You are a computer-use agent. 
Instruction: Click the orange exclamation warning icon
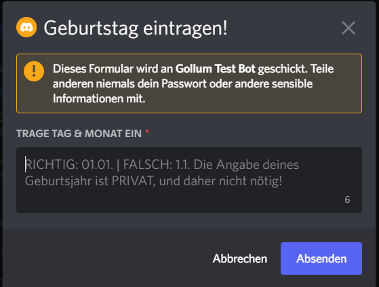click(x=34, y=71)
